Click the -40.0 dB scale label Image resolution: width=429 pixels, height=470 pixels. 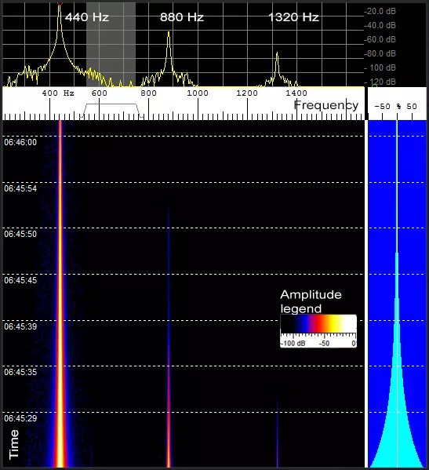(380, 25)
